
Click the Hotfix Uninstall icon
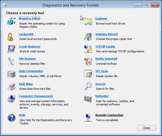(x=88, y=61)
